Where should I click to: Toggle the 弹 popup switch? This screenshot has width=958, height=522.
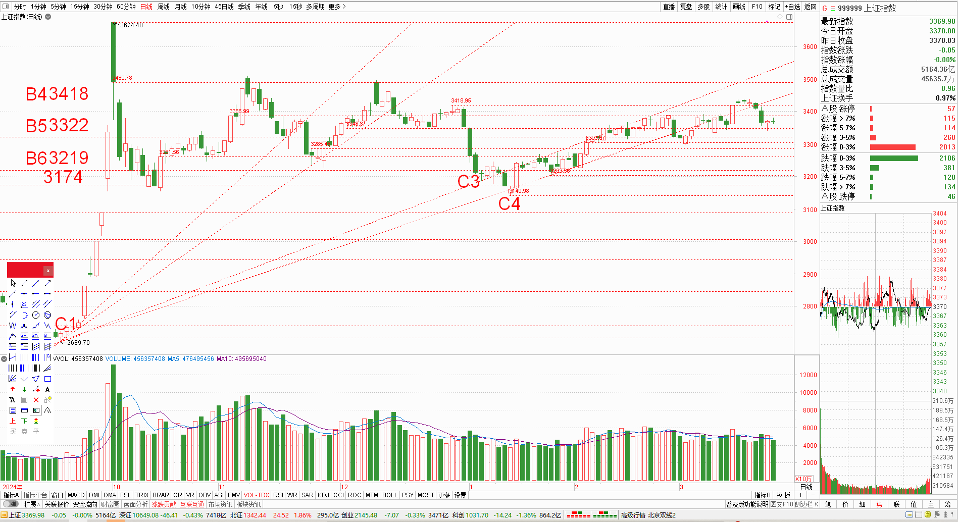(x=11, y=504)
